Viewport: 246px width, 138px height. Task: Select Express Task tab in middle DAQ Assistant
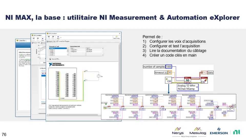[x=36, y=43]
